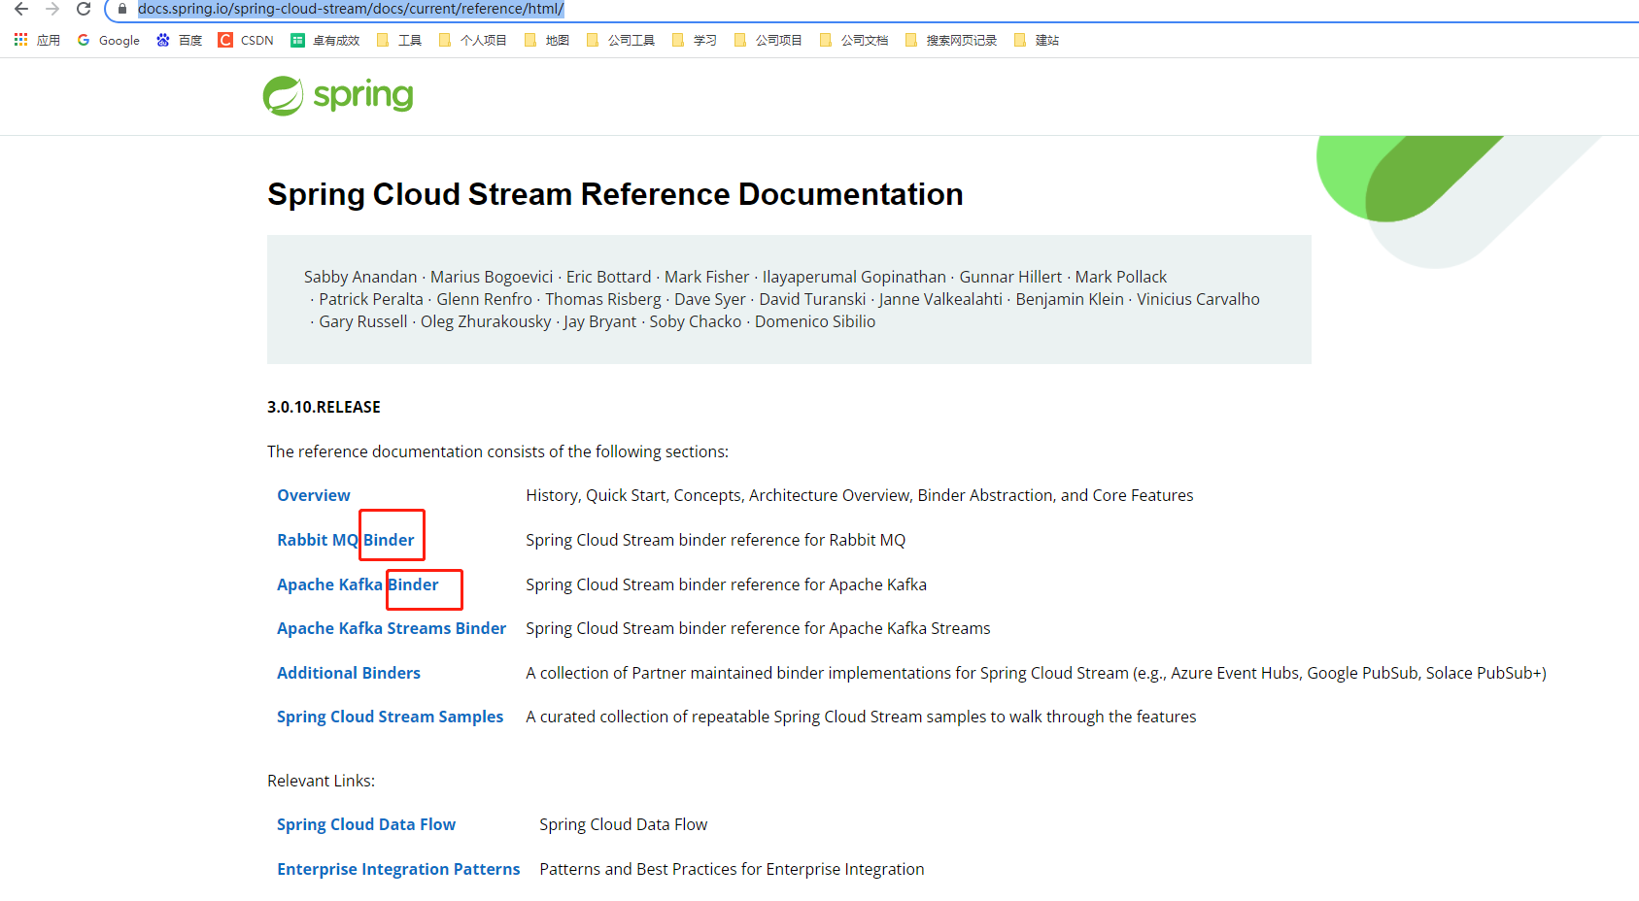The height and width of the screenshot is (901, 1639).
Task: Reload the page with the refresh icon
Action: [x=84, y=9]
